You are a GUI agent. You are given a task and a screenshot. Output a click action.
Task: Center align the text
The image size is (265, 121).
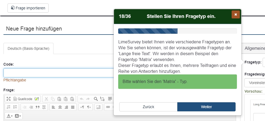[x=60, y=107]
